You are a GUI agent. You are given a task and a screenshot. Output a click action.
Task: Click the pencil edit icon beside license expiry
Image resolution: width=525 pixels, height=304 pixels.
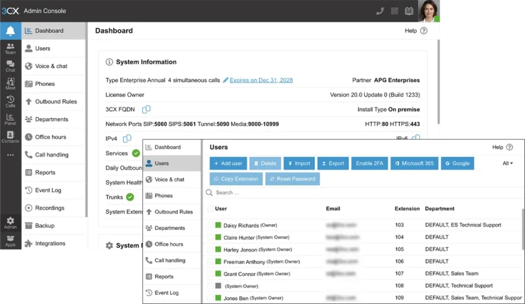coord(226,81)
